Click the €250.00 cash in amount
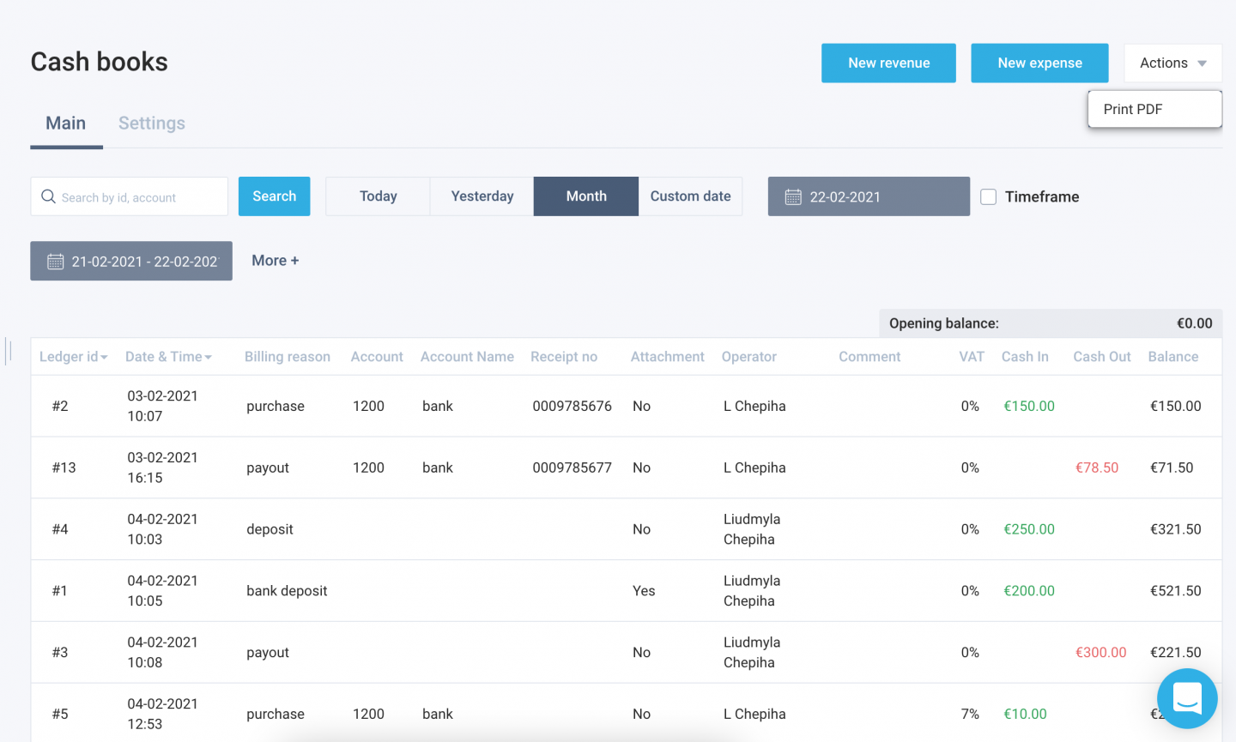The height and width of the screenshot is (742, 1236). (x=1029, y=529)
